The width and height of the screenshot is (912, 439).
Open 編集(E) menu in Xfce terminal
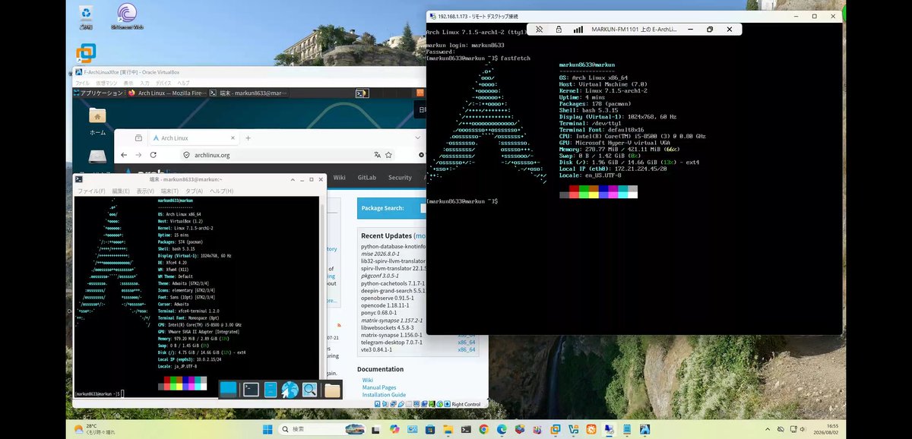tap(121, 191)
